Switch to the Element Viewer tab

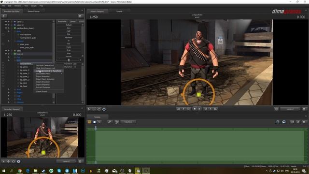(33, 12)
